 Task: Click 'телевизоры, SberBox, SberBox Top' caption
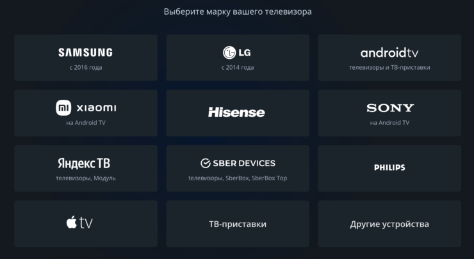coord(238,178)
